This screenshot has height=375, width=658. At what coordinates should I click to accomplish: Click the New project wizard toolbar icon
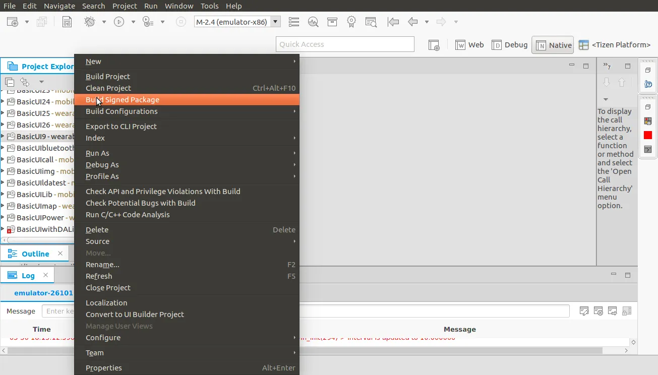tap(12, 22)
